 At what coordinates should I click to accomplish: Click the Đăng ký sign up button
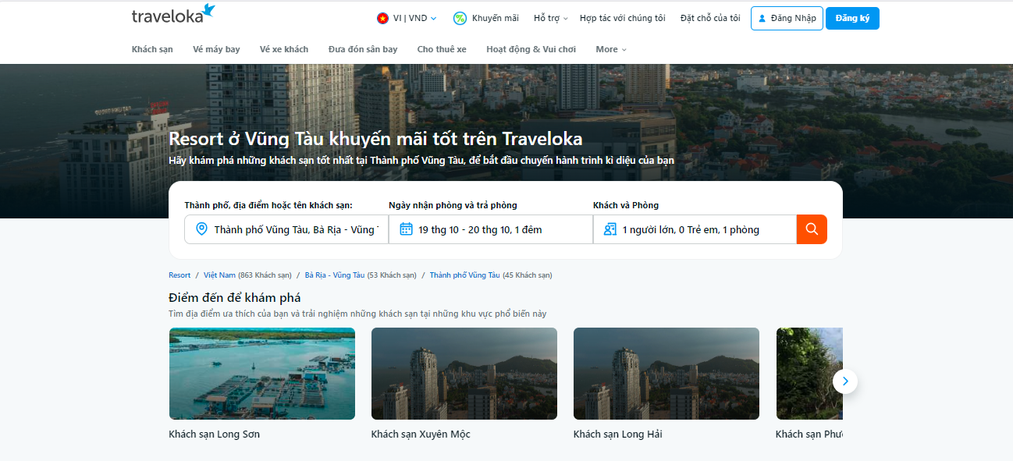click(x=852, y=18)
